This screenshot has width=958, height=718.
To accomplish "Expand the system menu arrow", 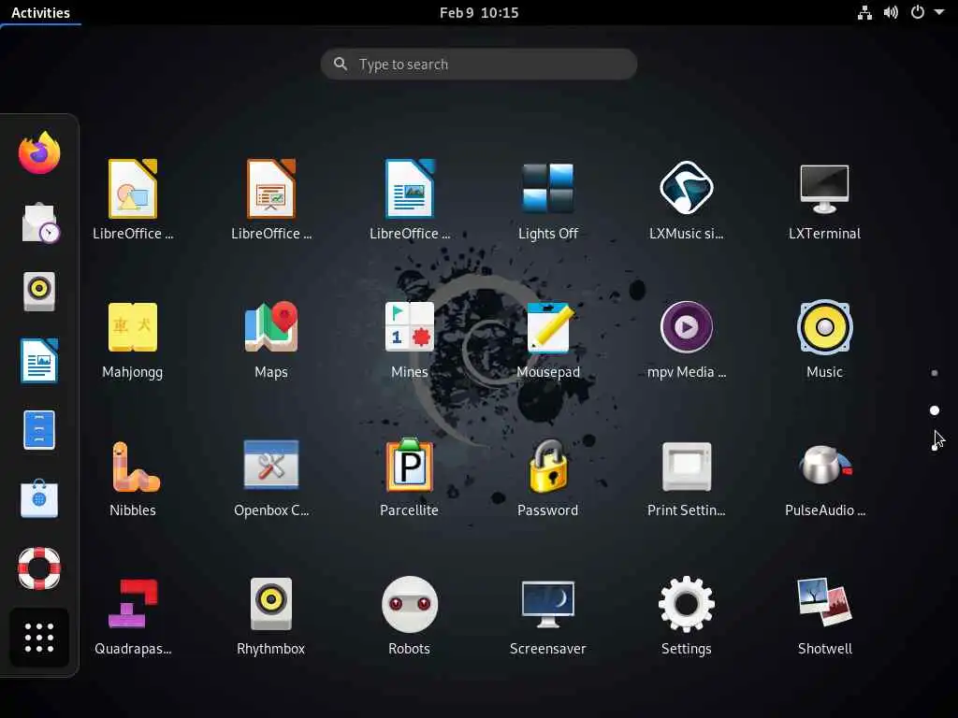I will (939, 12).
